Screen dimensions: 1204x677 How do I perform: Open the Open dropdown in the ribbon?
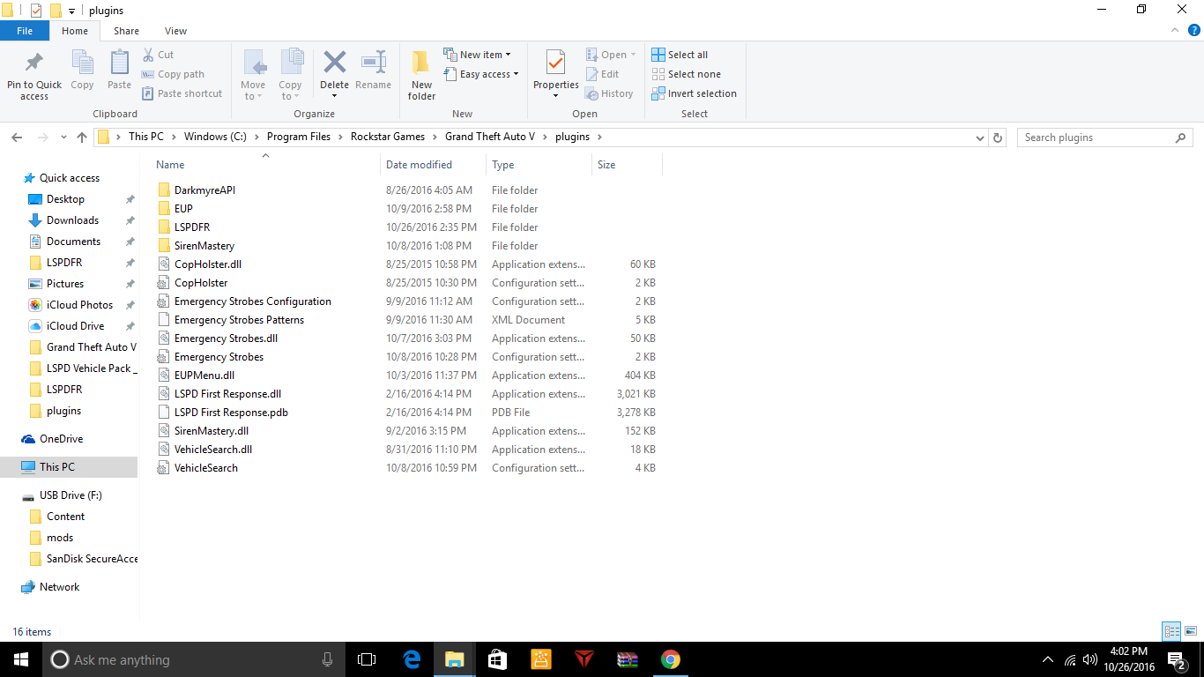pyautogui.click(x=611, y=55)
